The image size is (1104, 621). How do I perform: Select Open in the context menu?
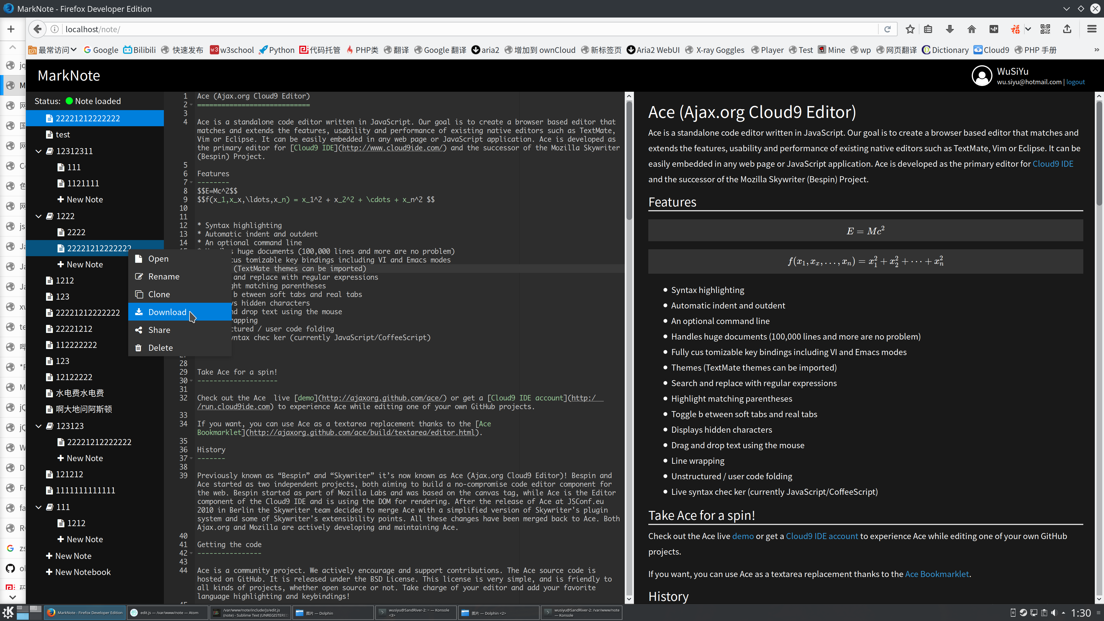tap(180, 258)
